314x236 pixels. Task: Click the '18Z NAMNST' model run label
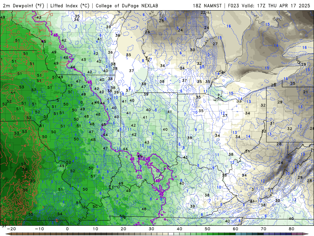[x=207, y=6]
